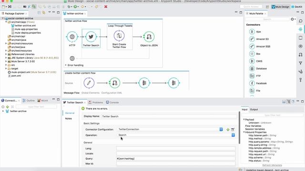The image size is (305, 171).
Task: Click the green plus icon in Connections panel
Action: click(x=8, y=107)
